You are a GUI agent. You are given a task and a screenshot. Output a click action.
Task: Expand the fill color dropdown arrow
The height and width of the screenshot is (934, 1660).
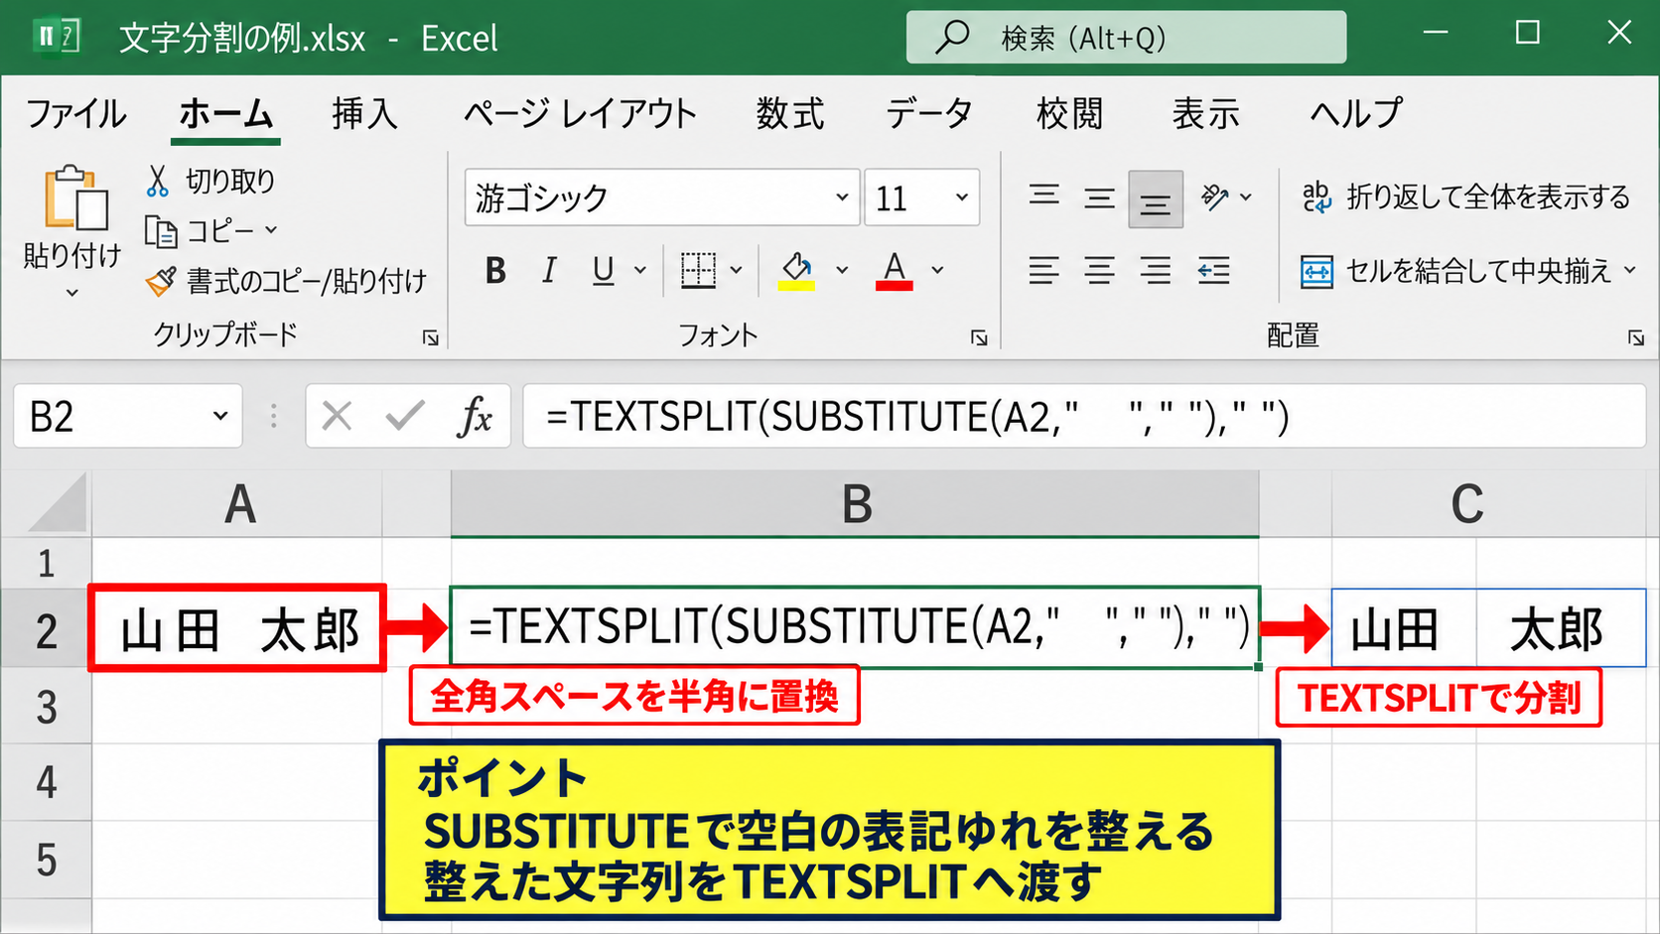point(842,270)
